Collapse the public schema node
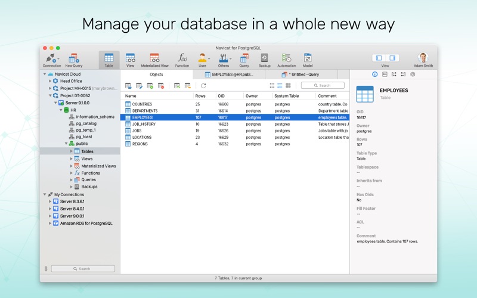Image resolution: width=477 pixels, height=298 pixels. [66, 144]
